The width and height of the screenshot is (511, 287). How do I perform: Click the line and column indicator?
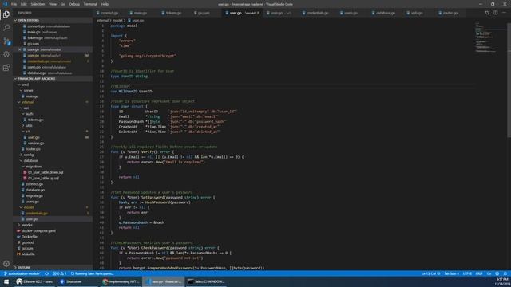point(430,273)
